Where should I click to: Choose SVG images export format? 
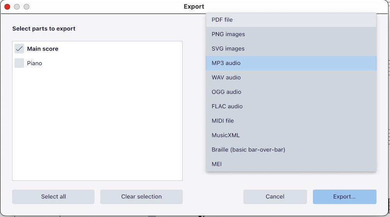(291, 49)
